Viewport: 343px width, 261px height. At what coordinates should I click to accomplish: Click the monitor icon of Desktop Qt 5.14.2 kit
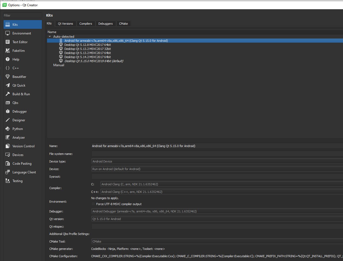coord(61,57)
